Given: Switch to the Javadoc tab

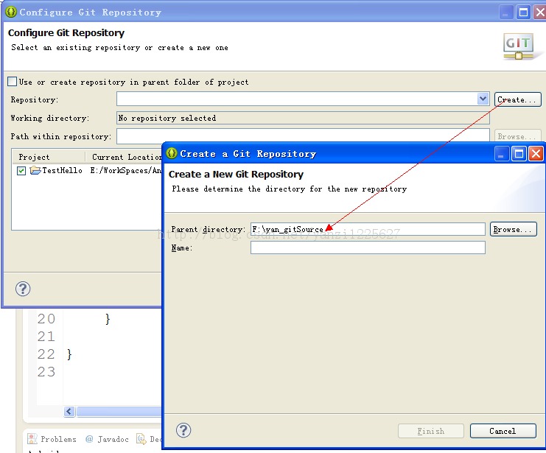Looking at the screenshot, I should coord(107,439).
